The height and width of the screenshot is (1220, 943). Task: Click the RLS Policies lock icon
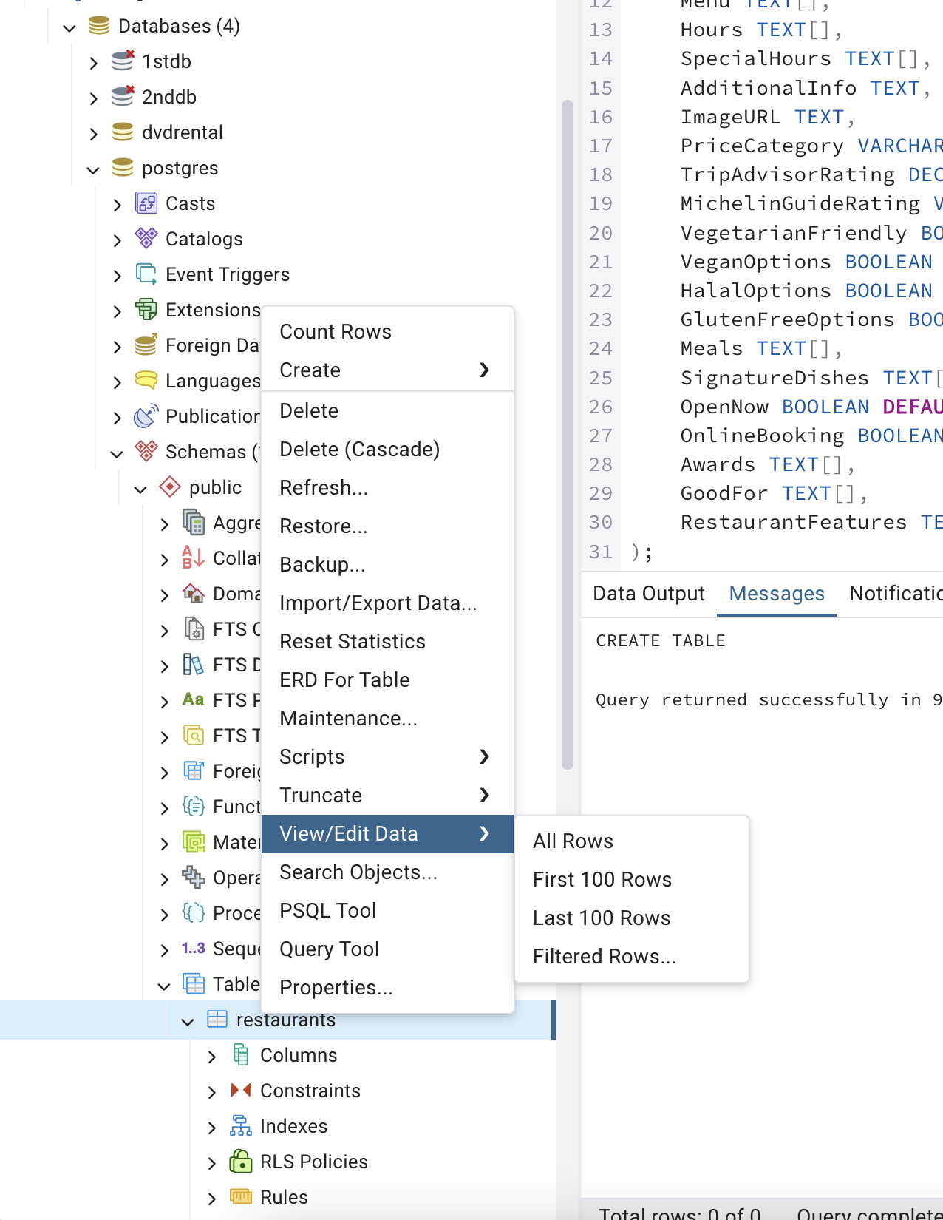coord(241,1162)
